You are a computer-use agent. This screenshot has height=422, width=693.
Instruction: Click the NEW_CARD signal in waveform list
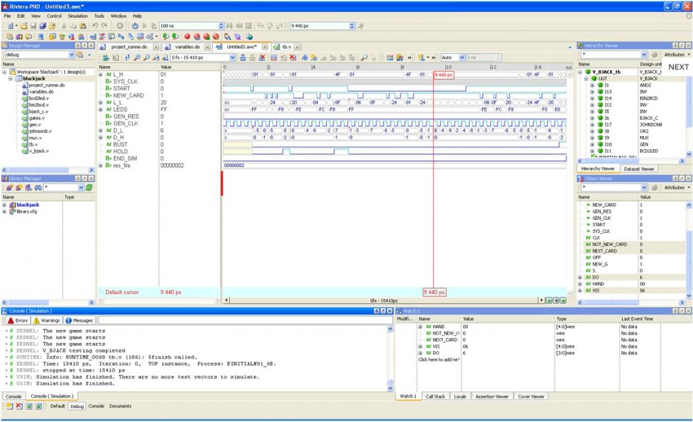pyautogui.click(x=128, y=95)
